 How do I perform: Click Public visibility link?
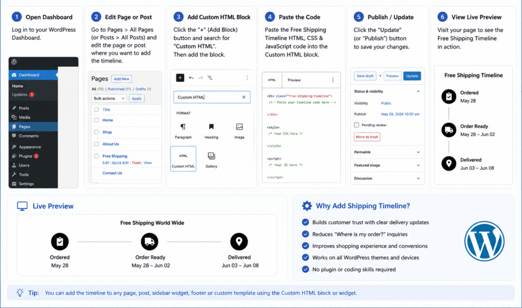tap(386, 103)
